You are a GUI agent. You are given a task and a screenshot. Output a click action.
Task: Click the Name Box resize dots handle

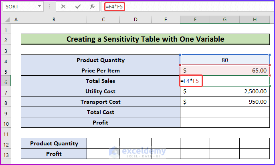50,7
